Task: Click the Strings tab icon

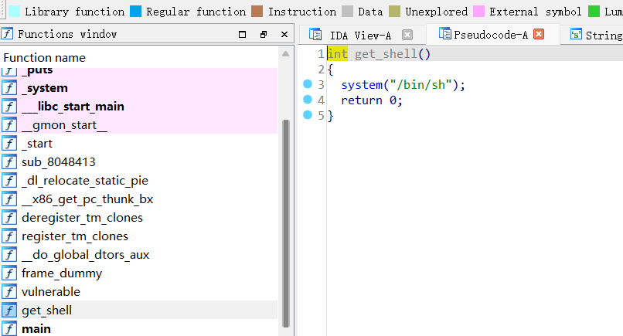Action: click(x=576, y=34)
